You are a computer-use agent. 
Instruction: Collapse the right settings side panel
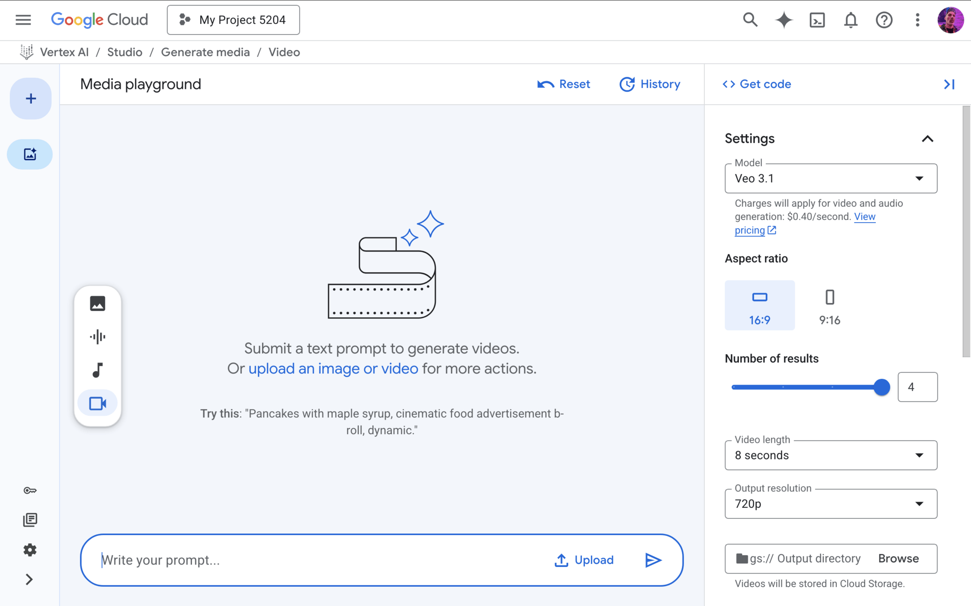949,84
